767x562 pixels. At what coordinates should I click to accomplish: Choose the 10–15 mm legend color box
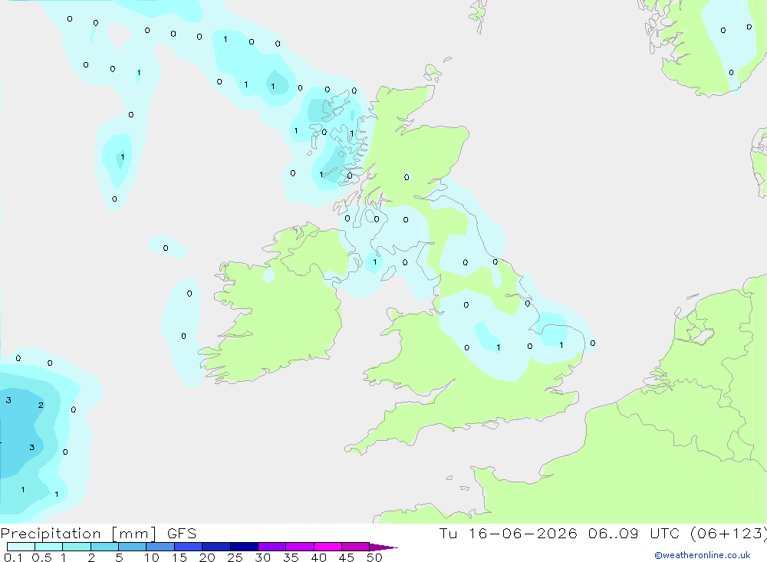[160, 547]
